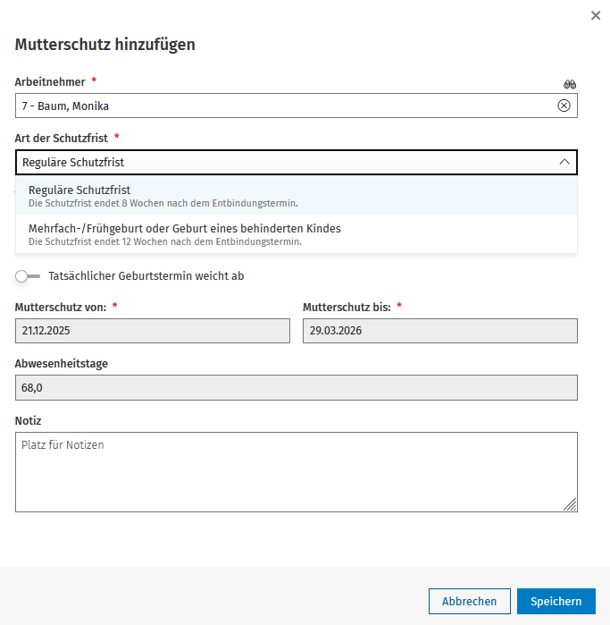Open employee search via binoculars icon
The height and width of the screenshot is (625, 610).
[570, 84]
